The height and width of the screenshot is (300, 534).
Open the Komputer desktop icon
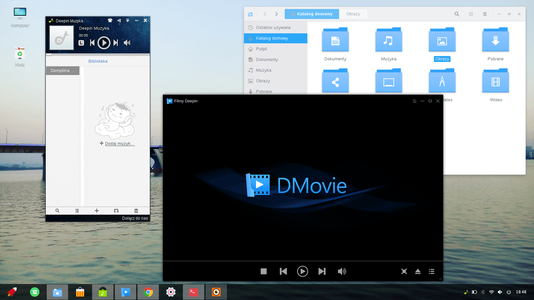pos(20,14)
